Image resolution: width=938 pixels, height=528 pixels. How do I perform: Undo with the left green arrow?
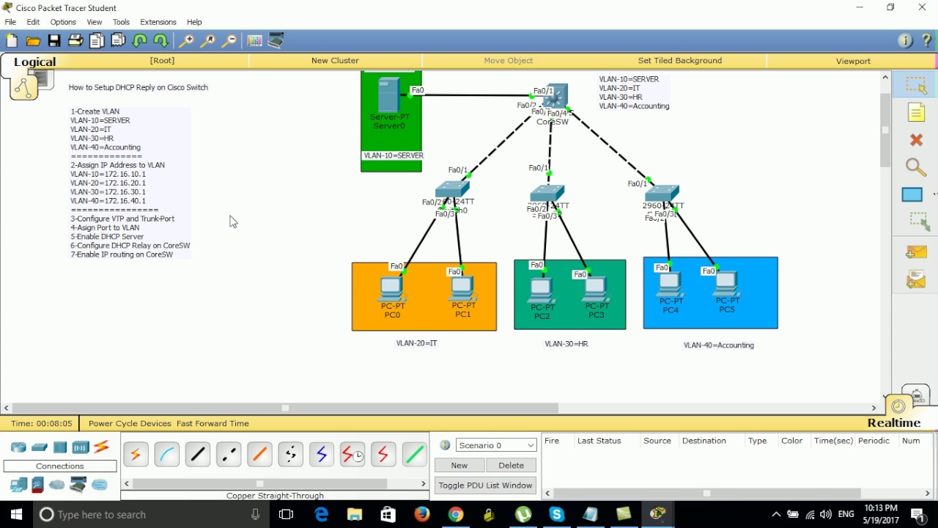point(140,41)
